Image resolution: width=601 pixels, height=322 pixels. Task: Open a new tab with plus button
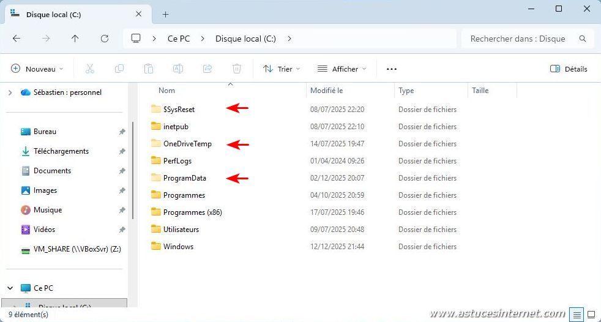pos(165,14)
